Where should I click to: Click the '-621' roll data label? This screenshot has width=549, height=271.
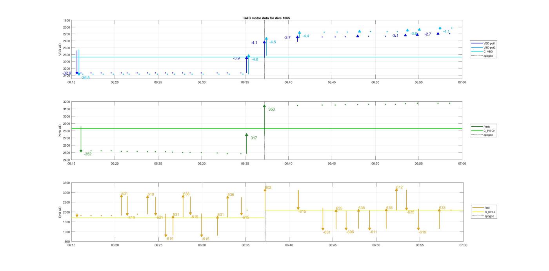pyautogui.click(x=159, y=217)
